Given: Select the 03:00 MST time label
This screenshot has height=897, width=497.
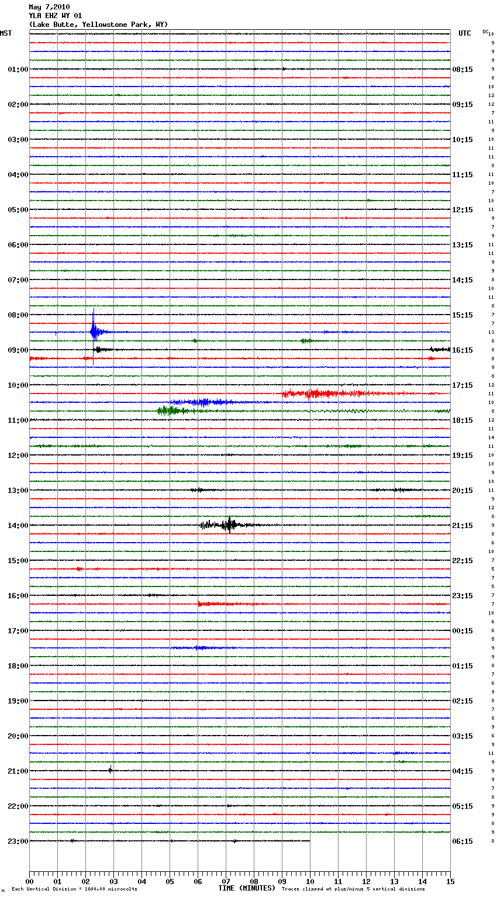Looking at the screenshot, I should point(18,140).
